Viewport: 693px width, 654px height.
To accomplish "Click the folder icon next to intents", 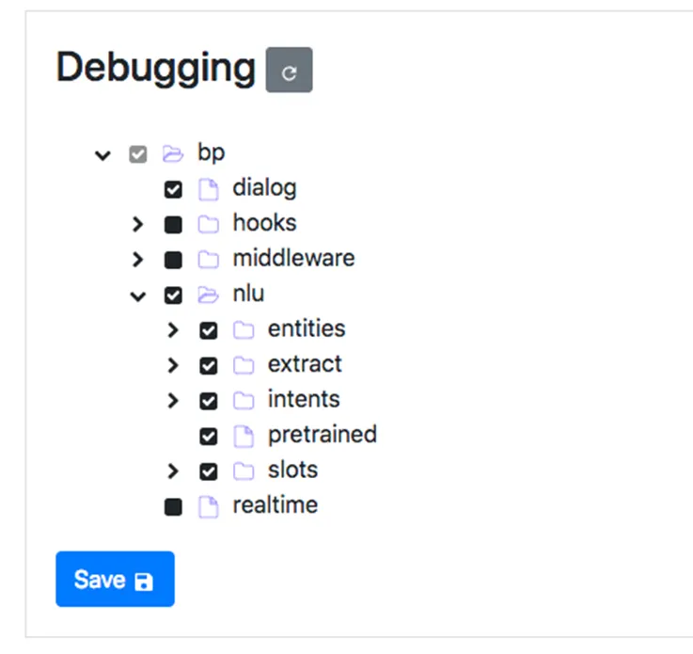I will [244, 401].
